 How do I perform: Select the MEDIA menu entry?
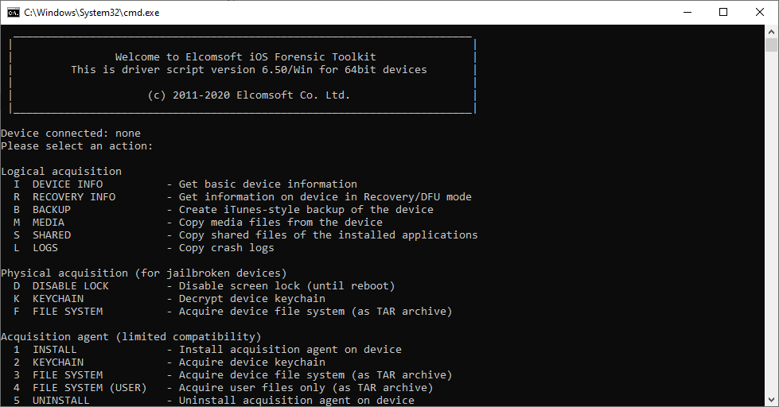pos(49,223)
